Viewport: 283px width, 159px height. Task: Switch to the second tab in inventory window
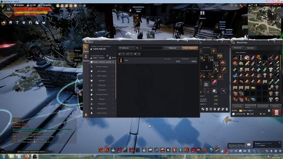[x=250, y=48]
